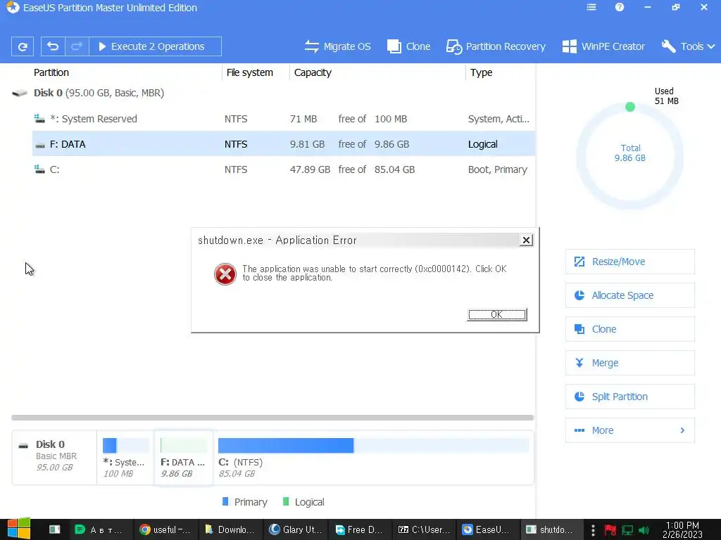Open the clock showing 1:00 PM

tap(682, 529)
